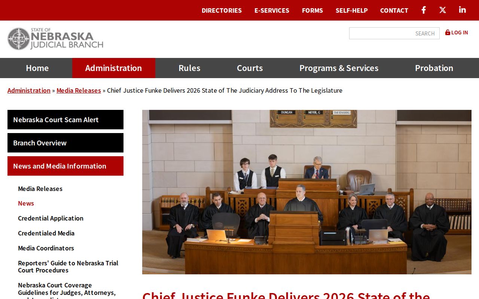Open the Contact link
The width and height of the screenshot is (479, 299).
[x=394, y=10]
